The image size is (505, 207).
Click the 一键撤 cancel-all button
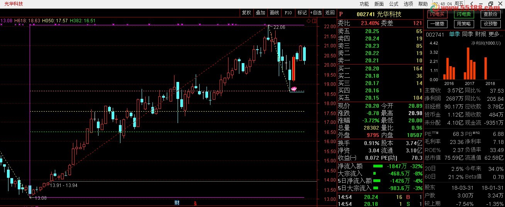pos(437,23)
